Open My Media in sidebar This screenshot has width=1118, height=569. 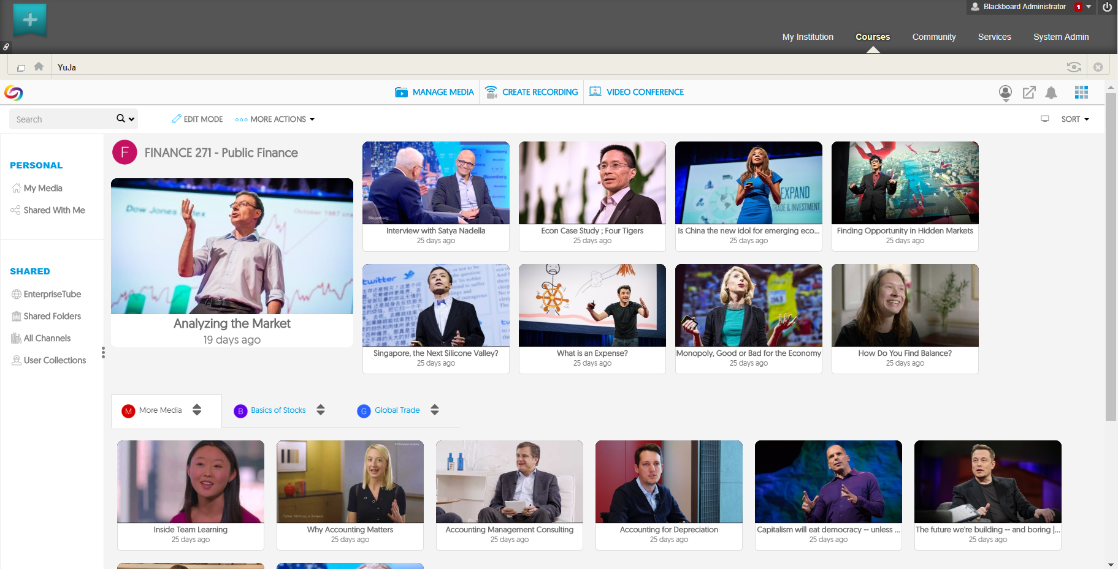pos(37,188)
